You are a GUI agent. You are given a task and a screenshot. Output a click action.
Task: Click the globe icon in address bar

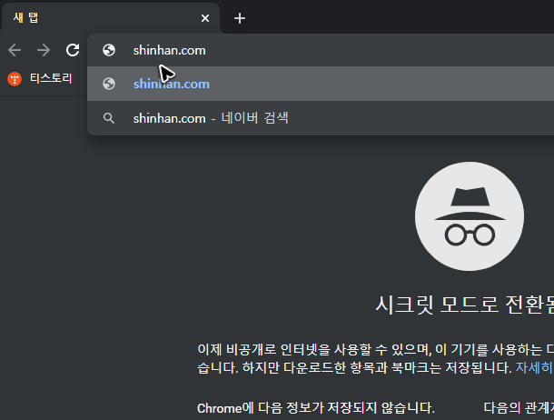coord(109,50)
